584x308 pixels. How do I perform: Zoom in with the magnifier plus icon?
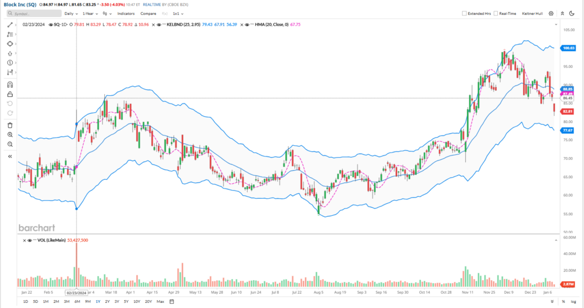(10, 134)
